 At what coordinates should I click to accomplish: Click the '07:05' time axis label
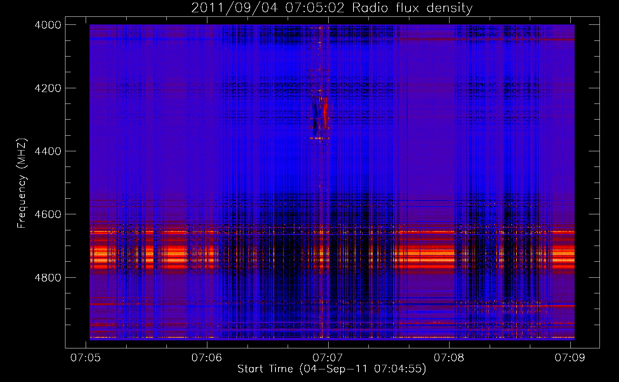[86, 358]
